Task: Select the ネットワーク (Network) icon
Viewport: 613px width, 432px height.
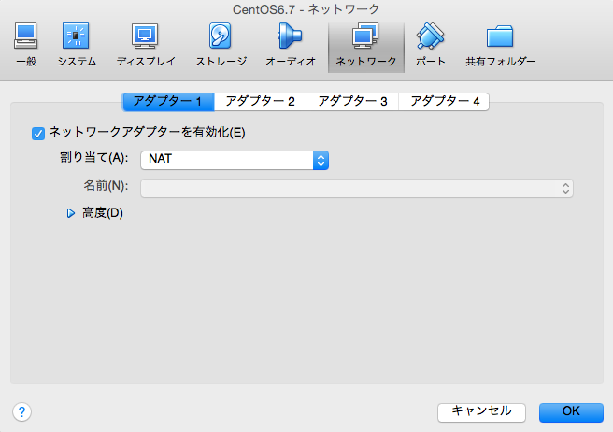Action: (x=366, y=36)
